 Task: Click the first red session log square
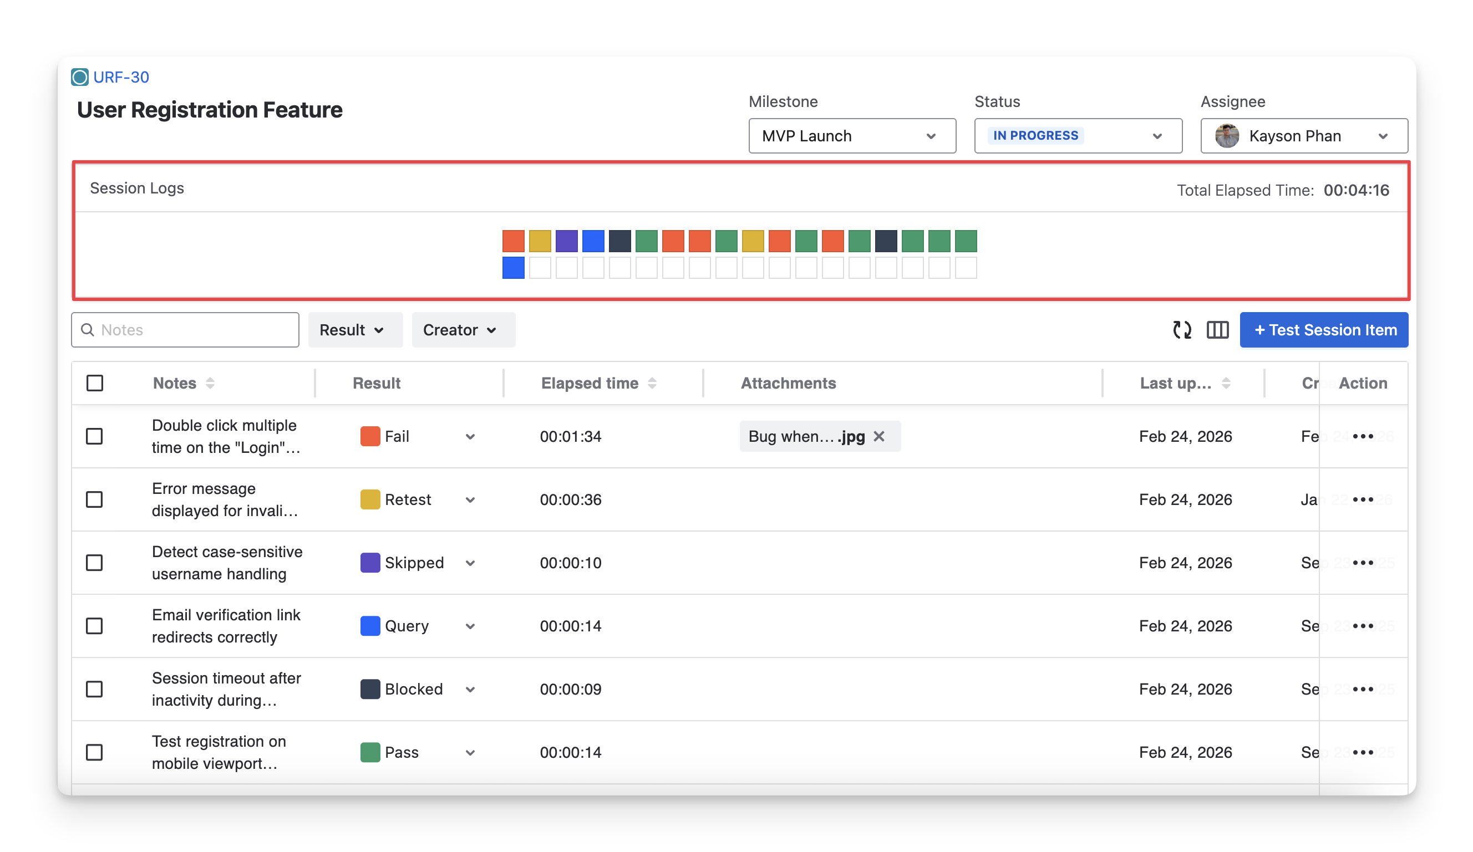click(513, 241)
